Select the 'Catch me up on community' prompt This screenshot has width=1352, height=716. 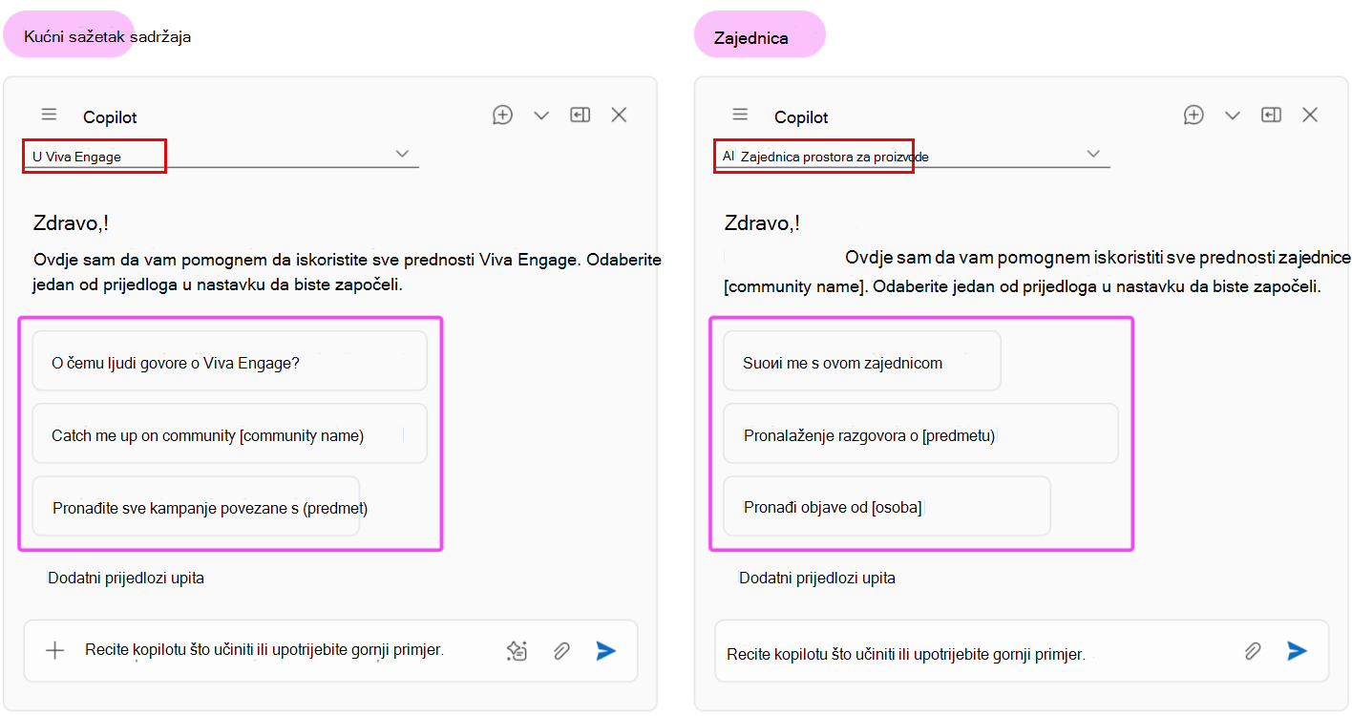click(229, 434)
